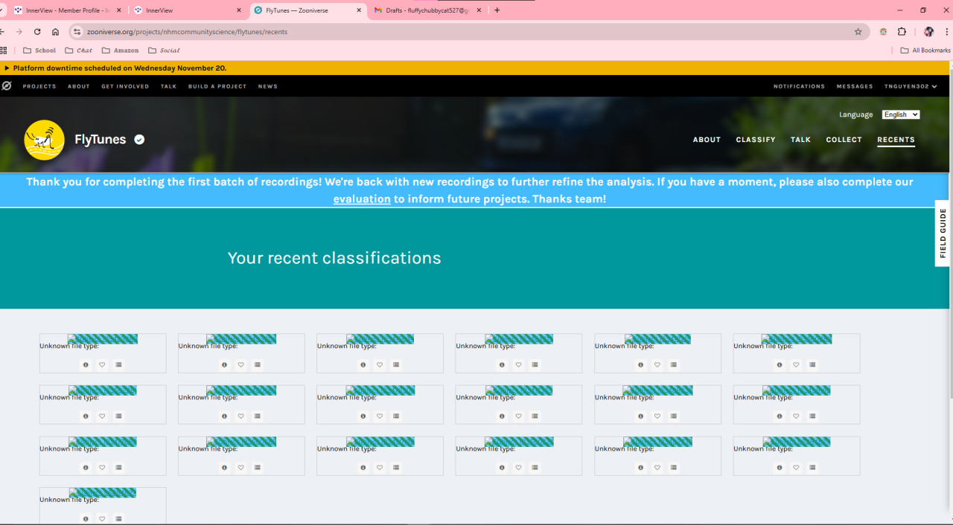Go to the project's Classify tab
The height and width of the screenshot is (525, 953).
(x=756, y=140)
